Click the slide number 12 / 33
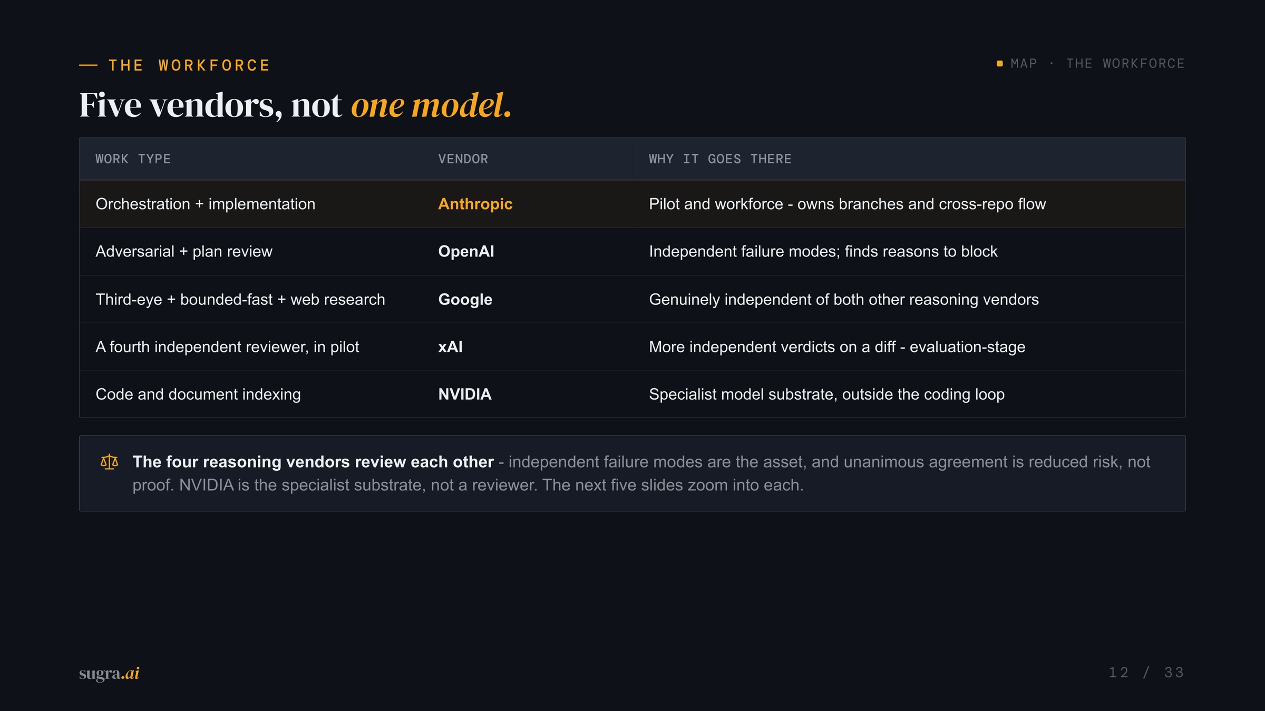 coord(1146,673)
